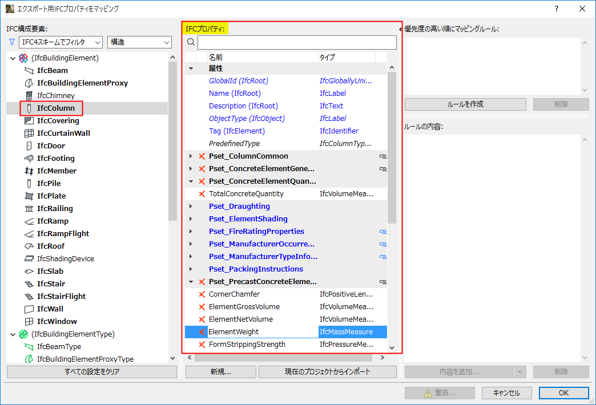Click link icon beside Pset_ColumnCommon
Image resolution: width=596 pixels, height=405 pixels.
[x=383, y=156]
